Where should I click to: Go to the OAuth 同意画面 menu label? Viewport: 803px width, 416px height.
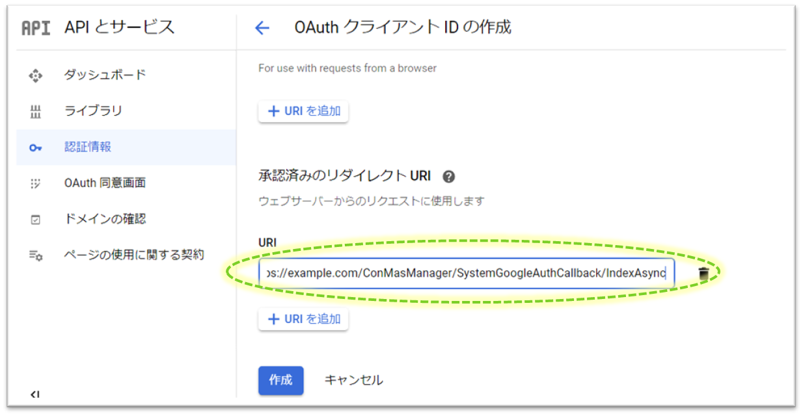point(105,183)
